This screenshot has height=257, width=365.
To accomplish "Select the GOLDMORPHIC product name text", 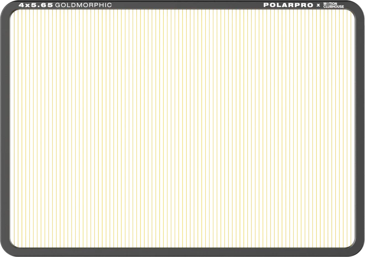I will [83, 5].
